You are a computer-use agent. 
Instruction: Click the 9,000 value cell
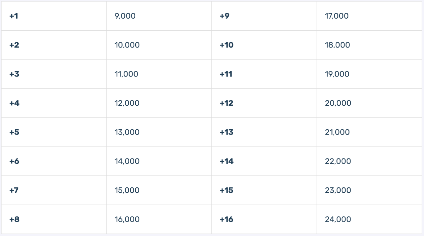(x=159, y=16)
